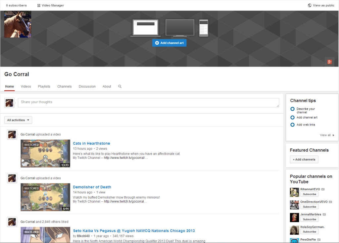The image size is (339, 243).
Task: Switch to the Videos tab
Action: click(x=26, y=86)
